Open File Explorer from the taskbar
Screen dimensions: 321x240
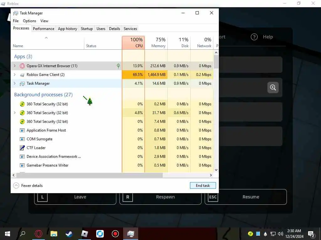(54, 234)
